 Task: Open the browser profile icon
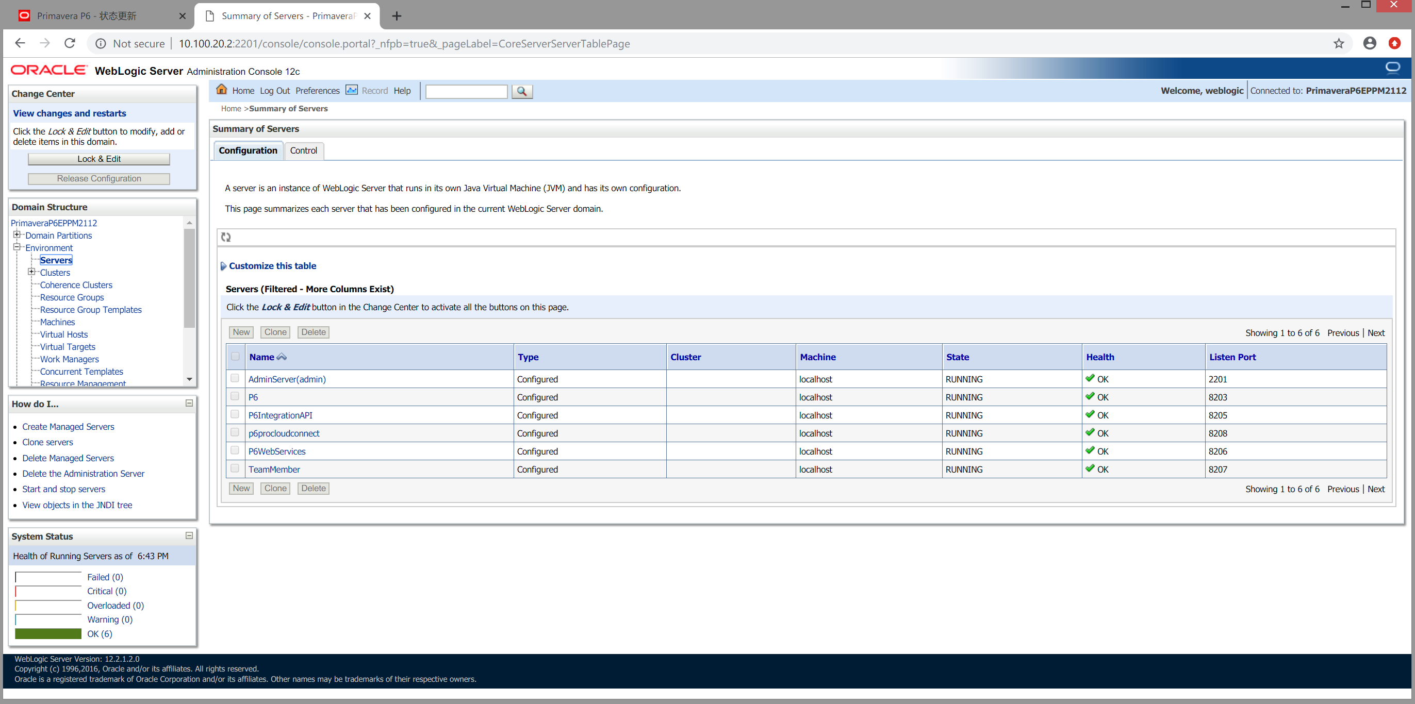1370,43
